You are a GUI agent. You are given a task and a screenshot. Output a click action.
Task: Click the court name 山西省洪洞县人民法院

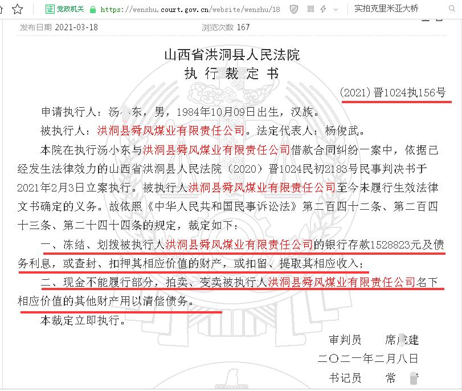click(231, 55)
